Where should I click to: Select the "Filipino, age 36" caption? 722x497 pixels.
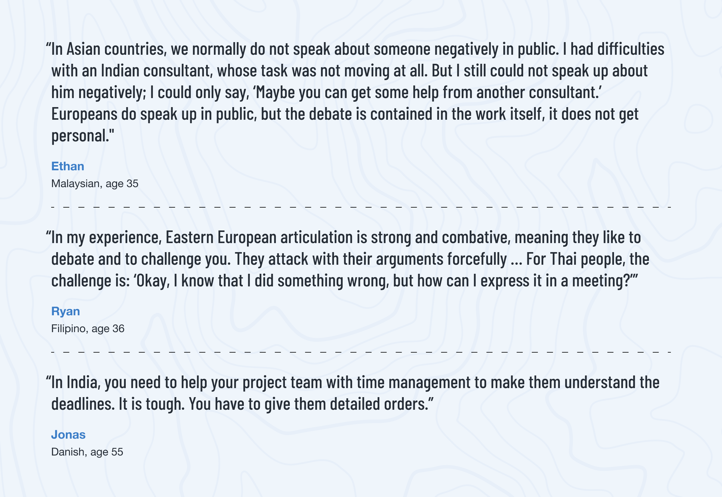[88, 329]
